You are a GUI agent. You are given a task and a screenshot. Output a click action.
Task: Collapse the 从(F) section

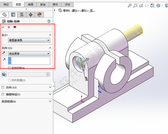tap(50, 35)
